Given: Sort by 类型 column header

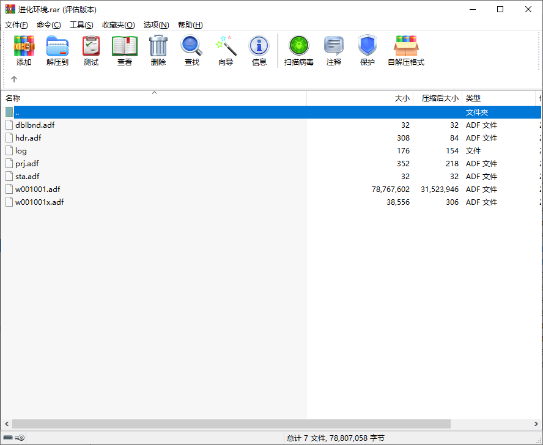Looking at the screenshot, I should pyautogui.click(x=499, y=98).
